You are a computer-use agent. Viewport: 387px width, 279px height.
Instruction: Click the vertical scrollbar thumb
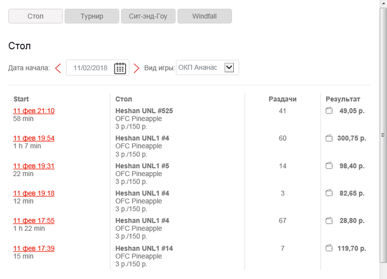coord(383,135)
